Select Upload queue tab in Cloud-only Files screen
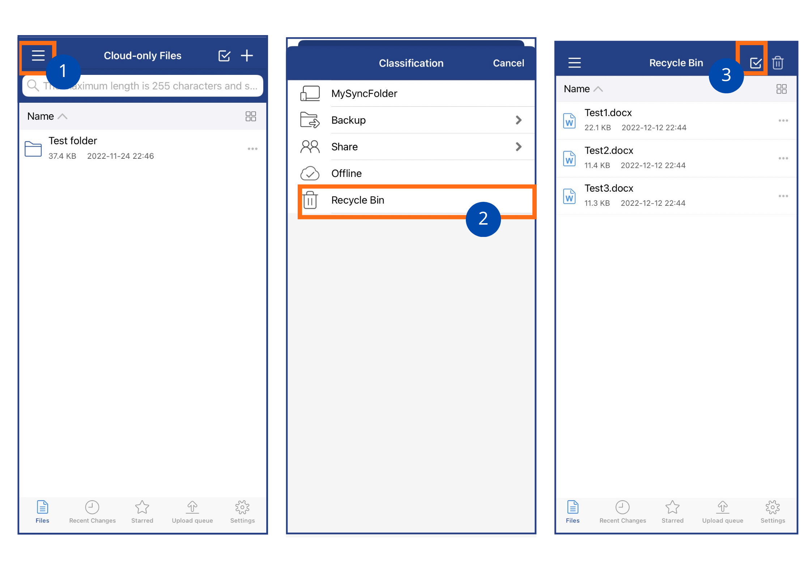 tap(192, 512)
